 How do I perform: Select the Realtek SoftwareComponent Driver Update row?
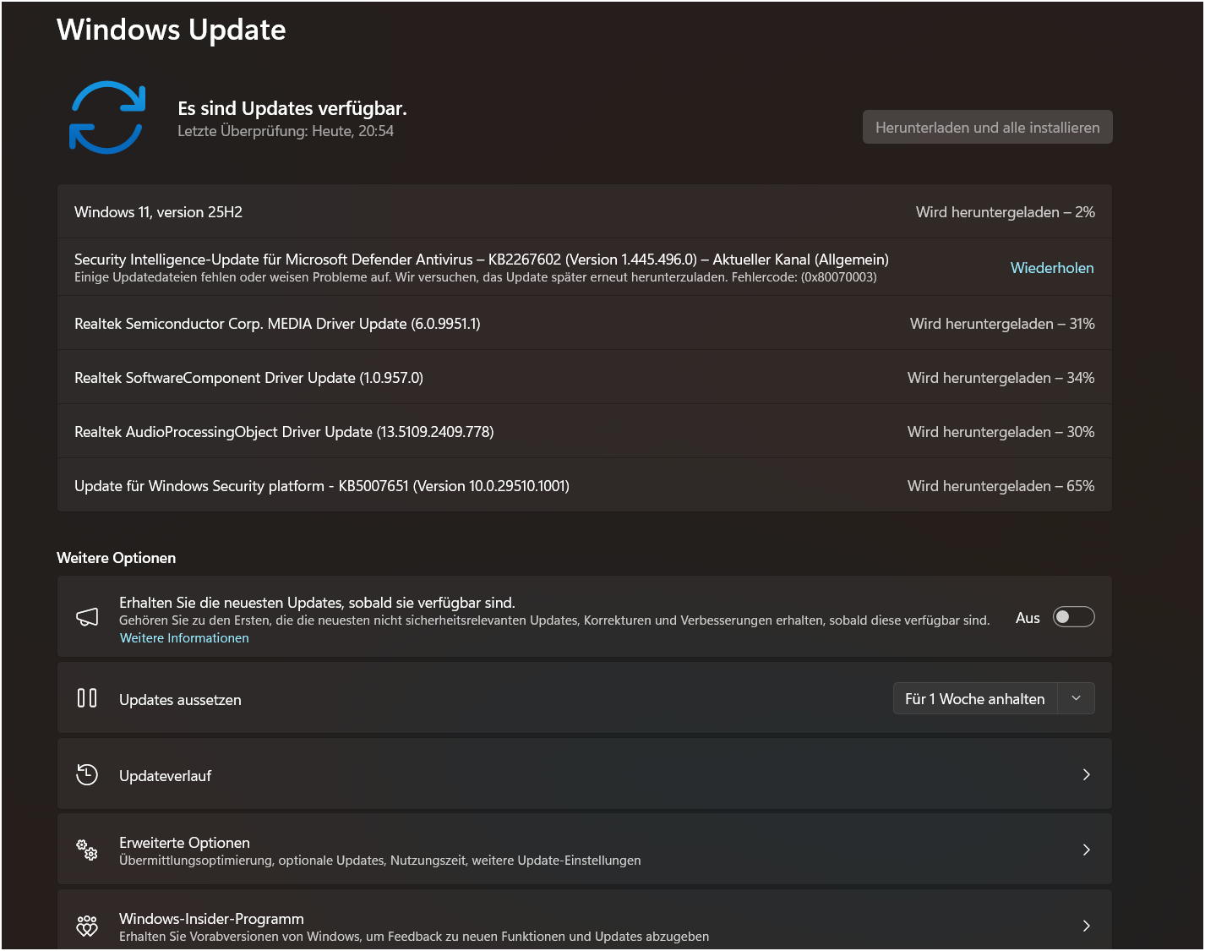tap(248, 378)
